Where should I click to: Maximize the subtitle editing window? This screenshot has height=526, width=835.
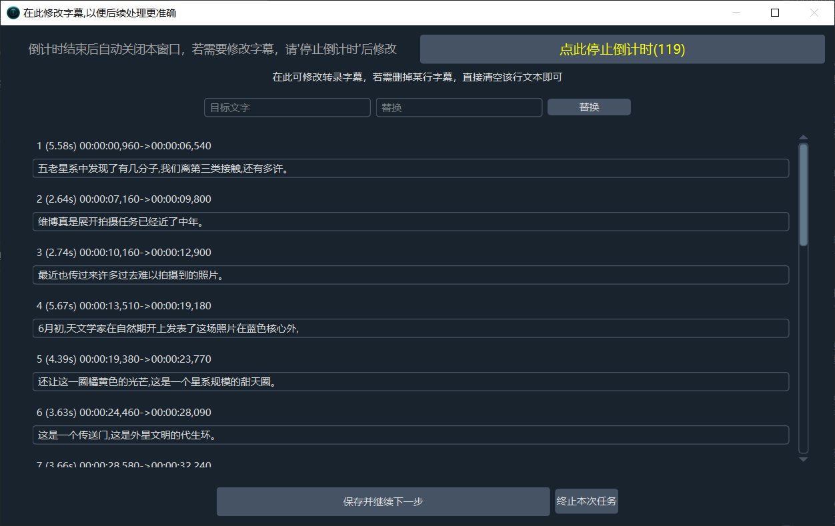pos(775,13)
